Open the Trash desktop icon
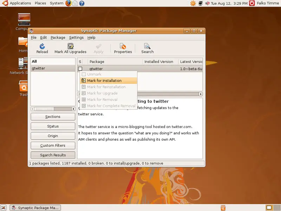281x211 pixels. coord(23,86)
